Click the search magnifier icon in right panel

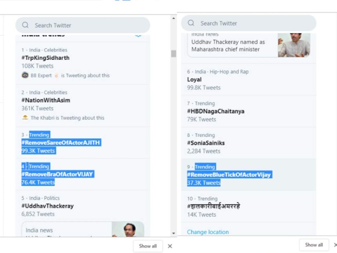click(191, 23)
